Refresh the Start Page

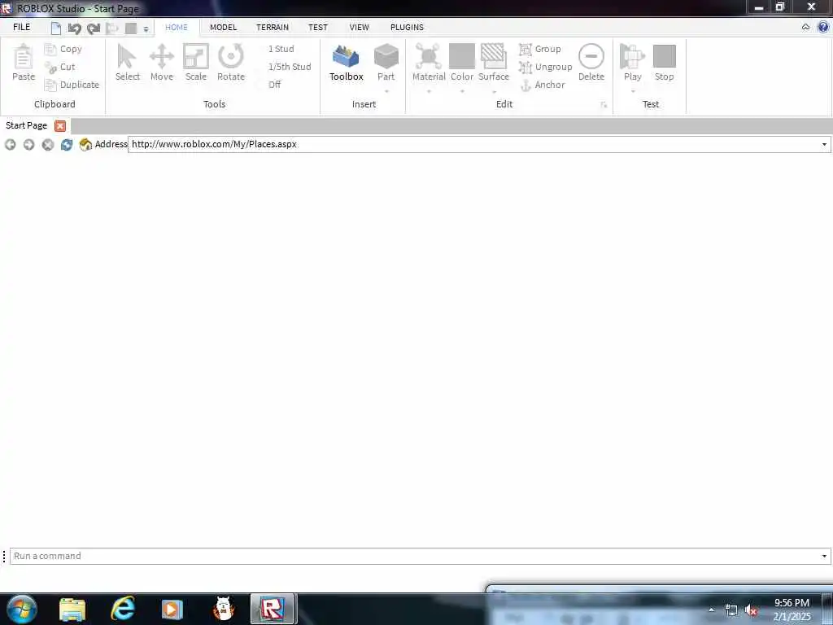[67, 145]
